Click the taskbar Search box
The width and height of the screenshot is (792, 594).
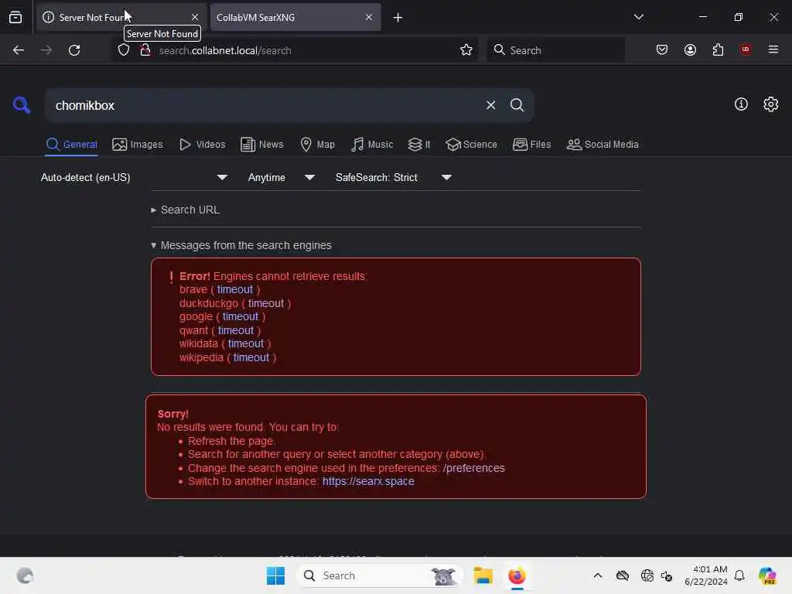[380, 575]
